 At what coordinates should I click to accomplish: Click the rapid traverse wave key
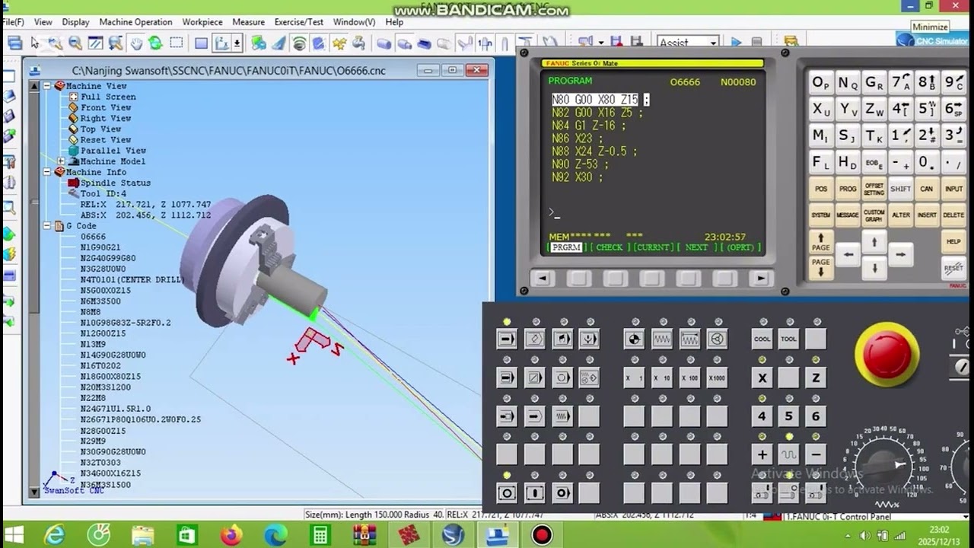[788, 454]
